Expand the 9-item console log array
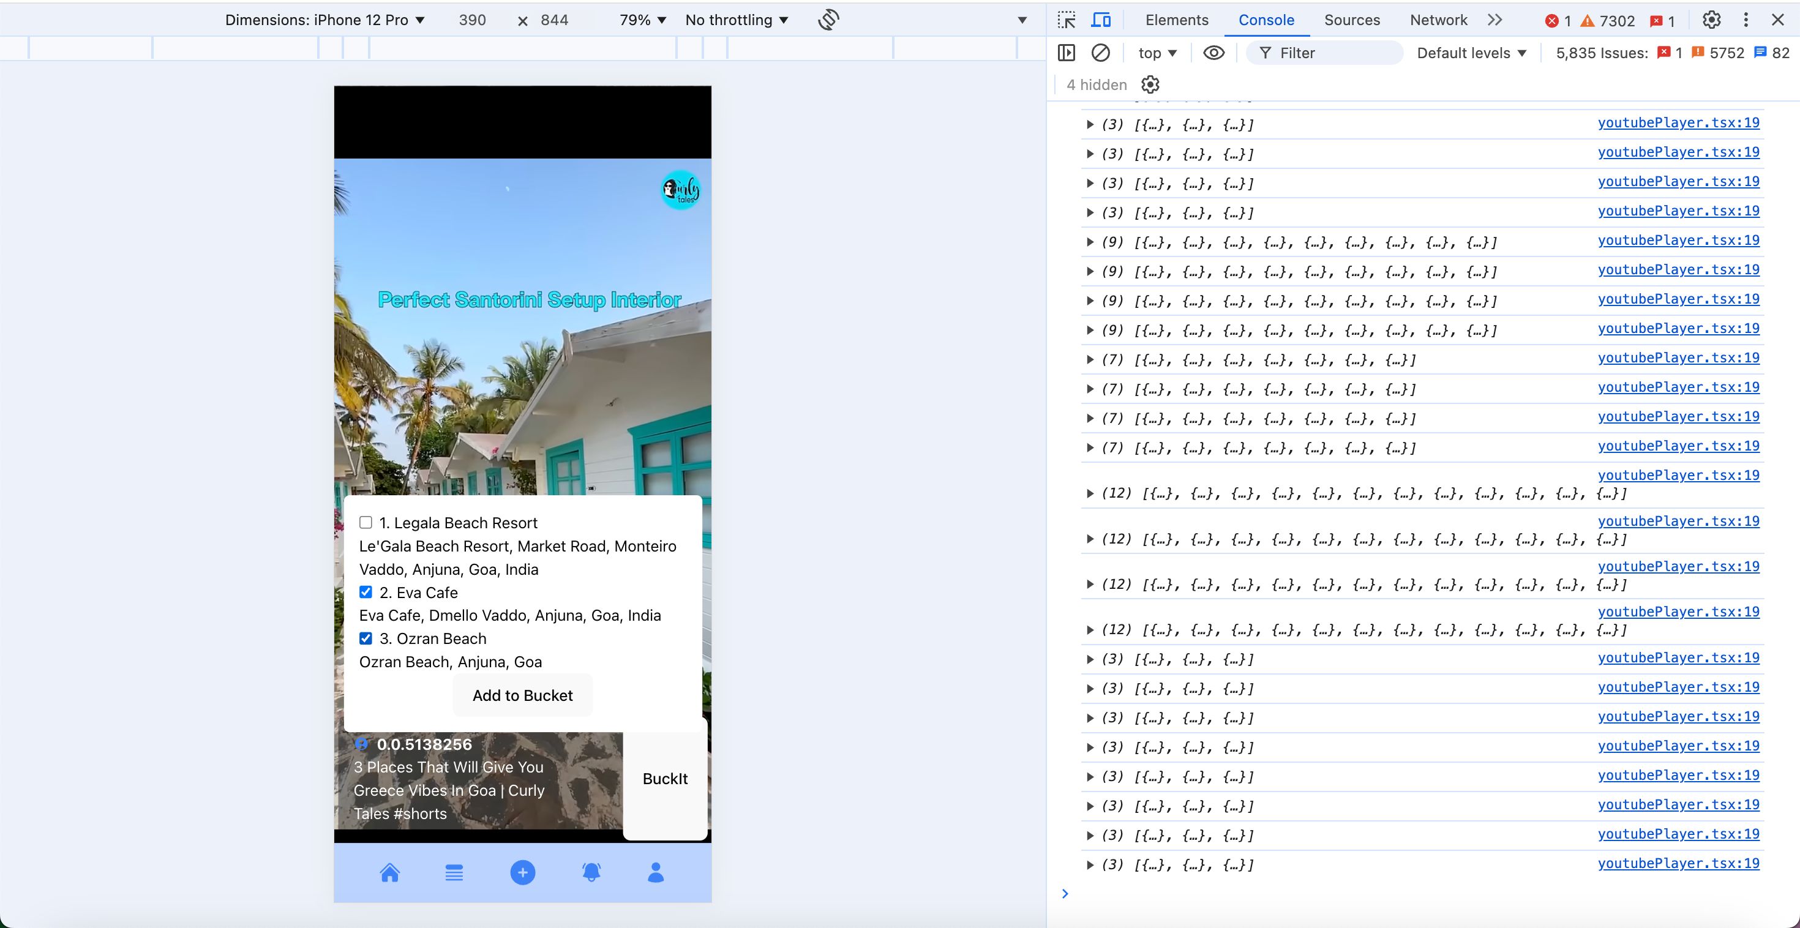The width and height of the screenshot is (1800, 928). point(1089,241)
